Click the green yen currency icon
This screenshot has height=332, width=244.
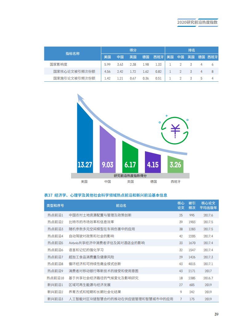(175, 130)
